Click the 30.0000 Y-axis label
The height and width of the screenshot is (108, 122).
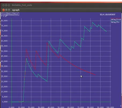pos(4,71)
